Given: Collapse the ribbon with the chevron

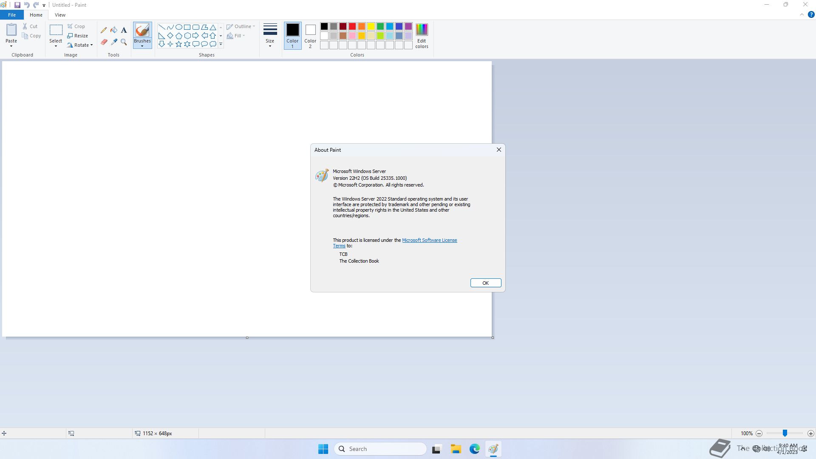Looking at the screenshot, I should coord(802,14).
